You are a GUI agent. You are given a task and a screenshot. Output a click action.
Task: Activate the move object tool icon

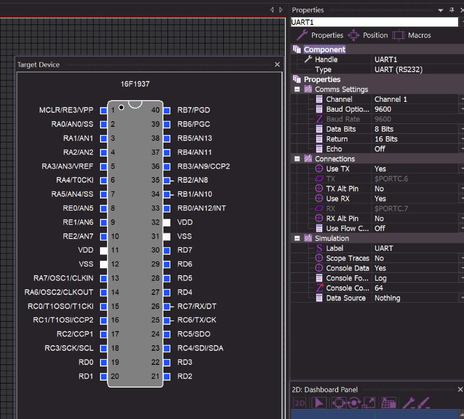click(x=338, y=403)
